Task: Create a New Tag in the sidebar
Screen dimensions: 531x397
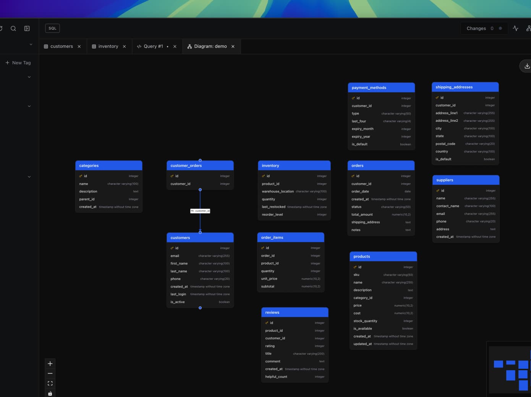Action: [x=18, y=63]
